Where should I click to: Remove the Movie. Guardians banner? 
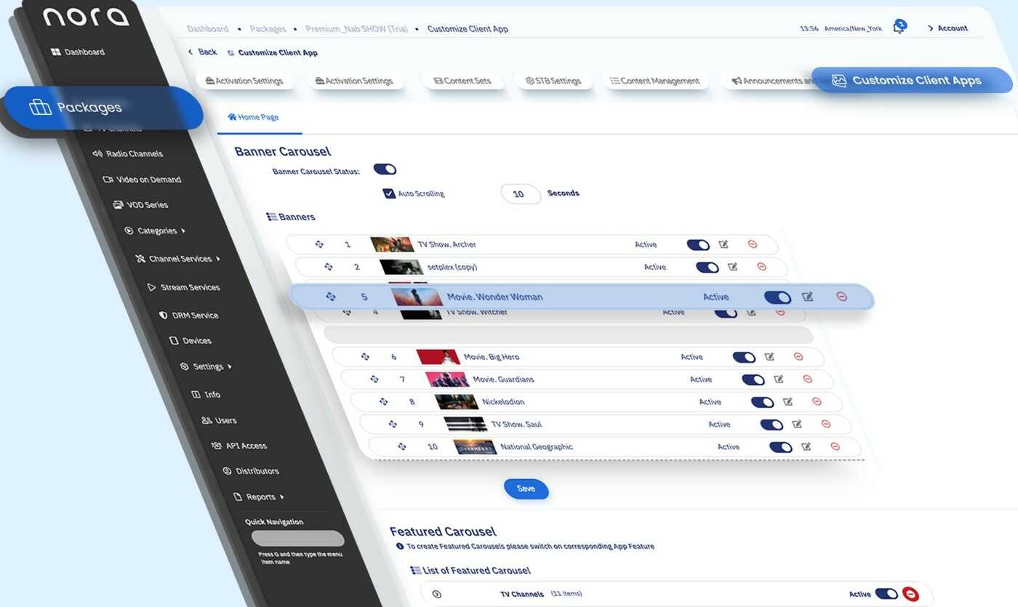click(x=808, y=379)
